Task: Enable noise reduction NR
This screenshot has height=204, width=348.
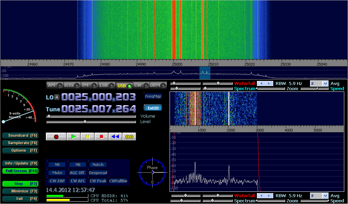Action: [57, 165]
